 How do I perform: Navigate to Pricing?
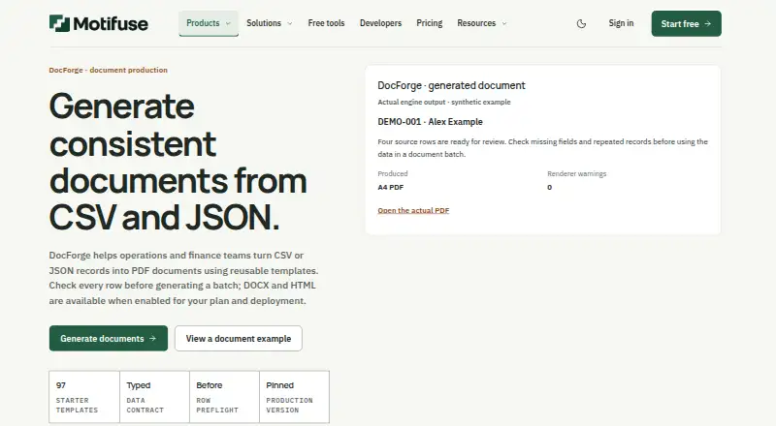pos(429,23)
